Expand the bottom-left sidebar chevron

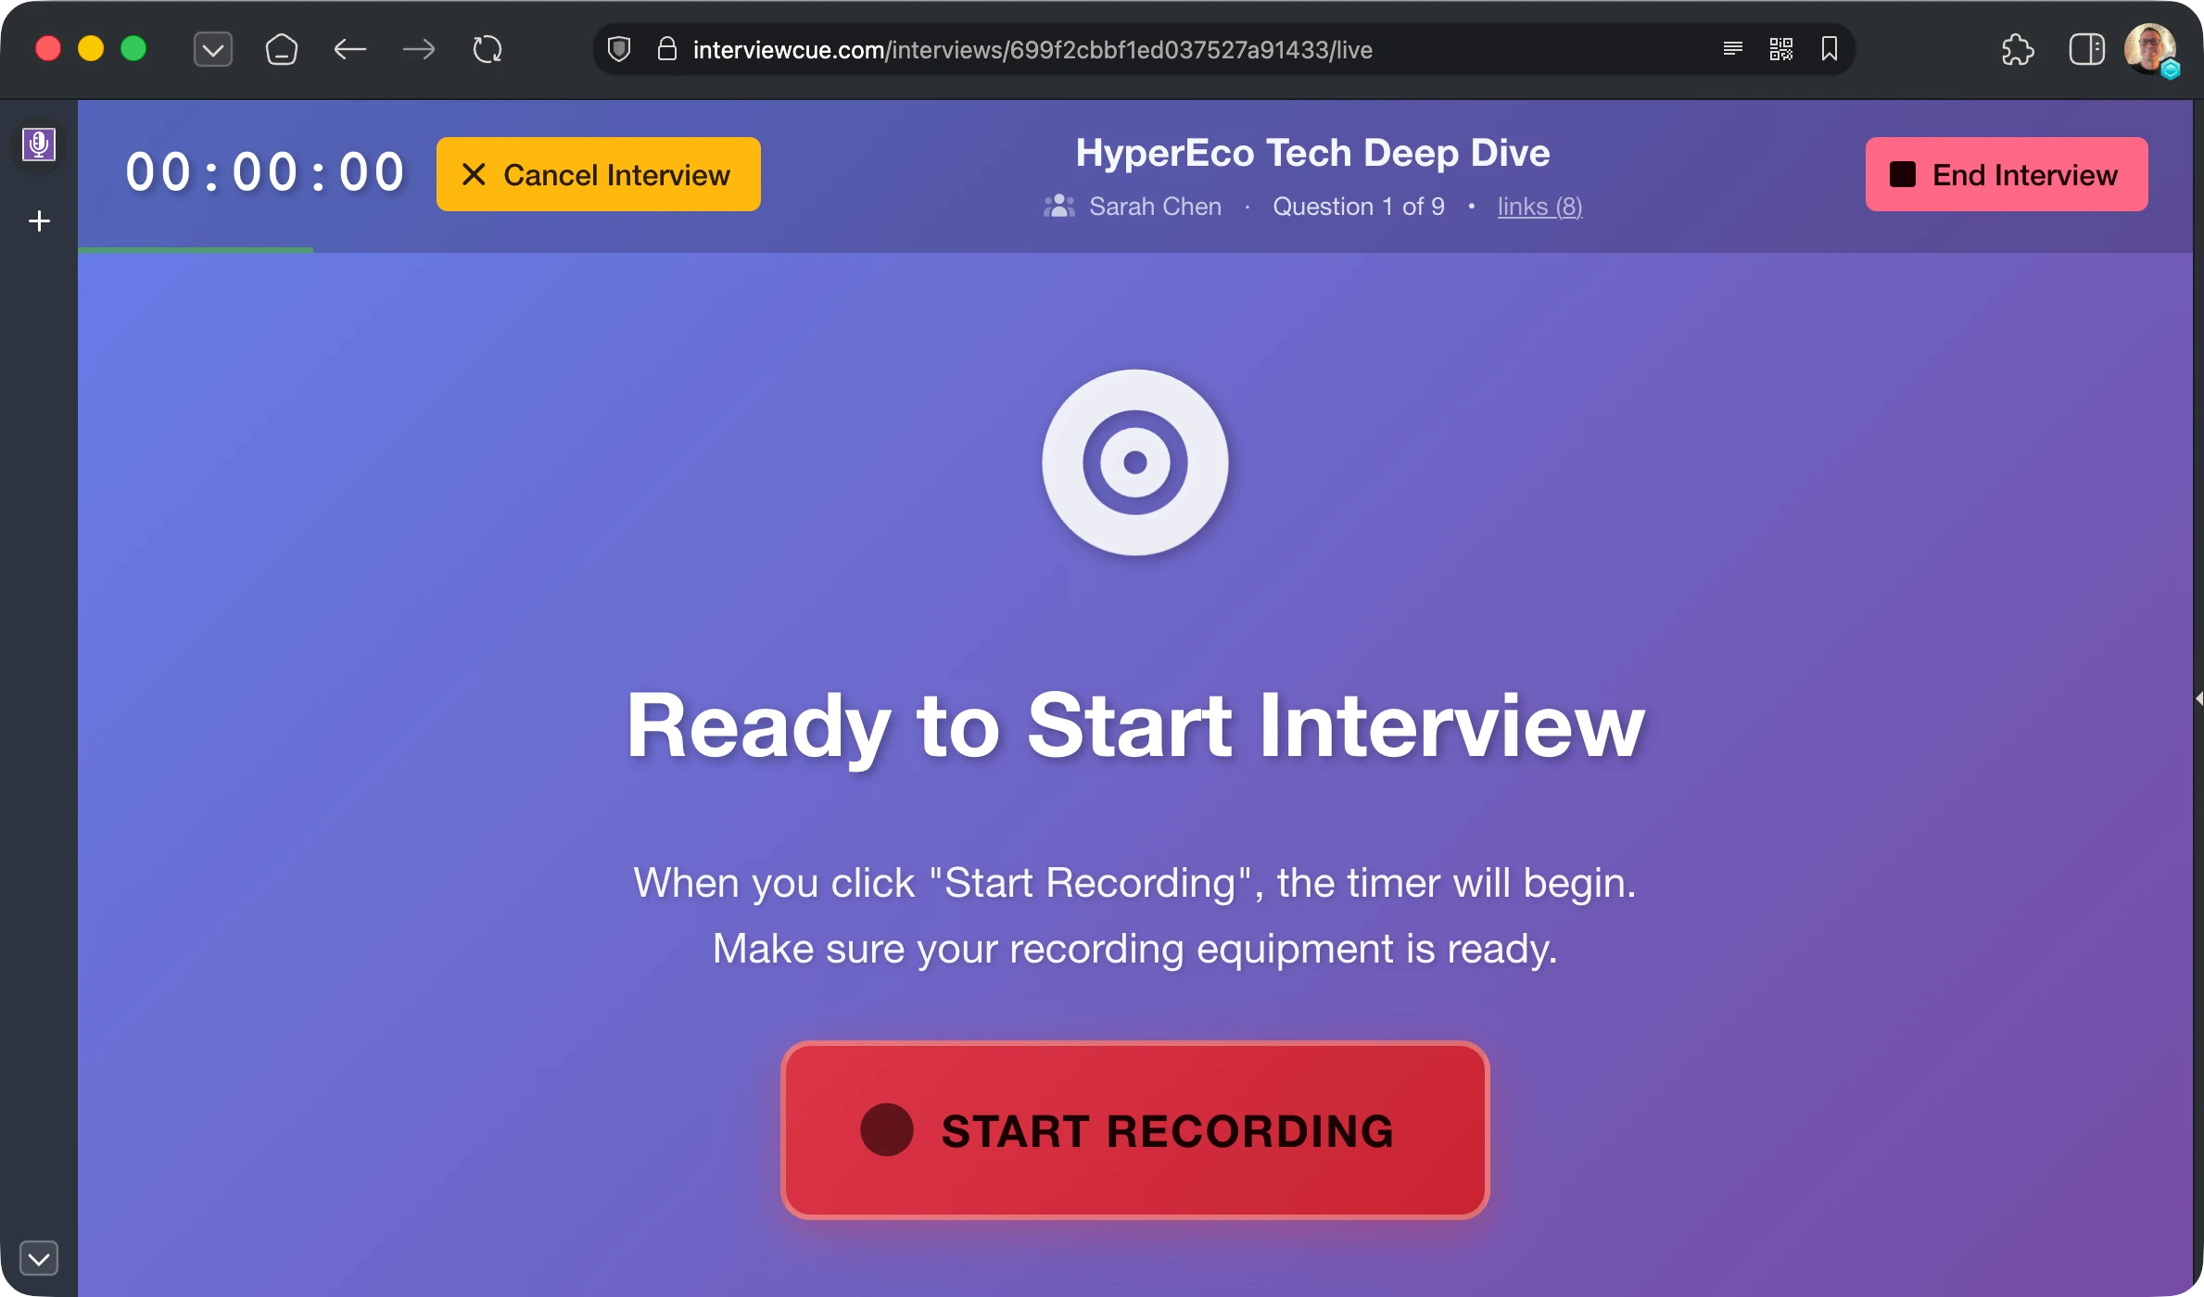click(x=39, y=1258)
